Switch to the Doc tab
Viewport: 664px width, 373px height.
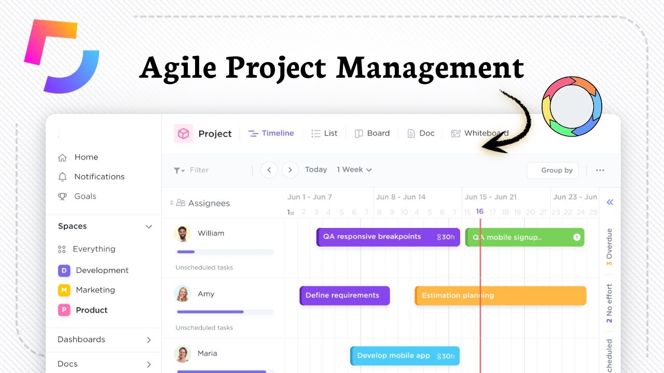(421, 134)
